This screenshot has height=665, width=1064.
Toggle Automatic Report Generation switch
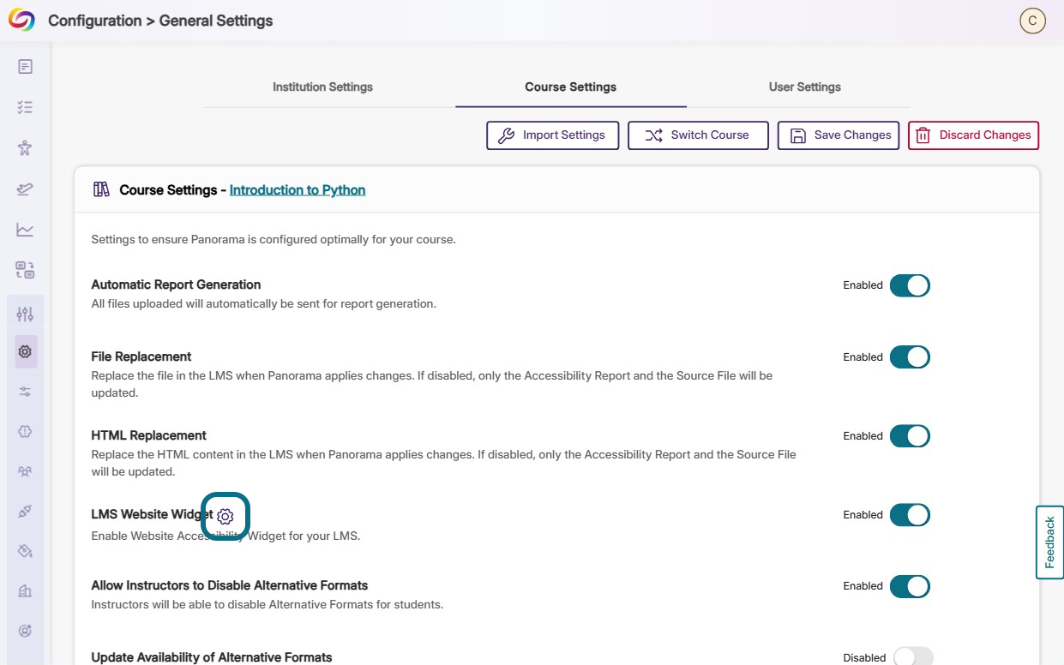click(x=910, y=285)
